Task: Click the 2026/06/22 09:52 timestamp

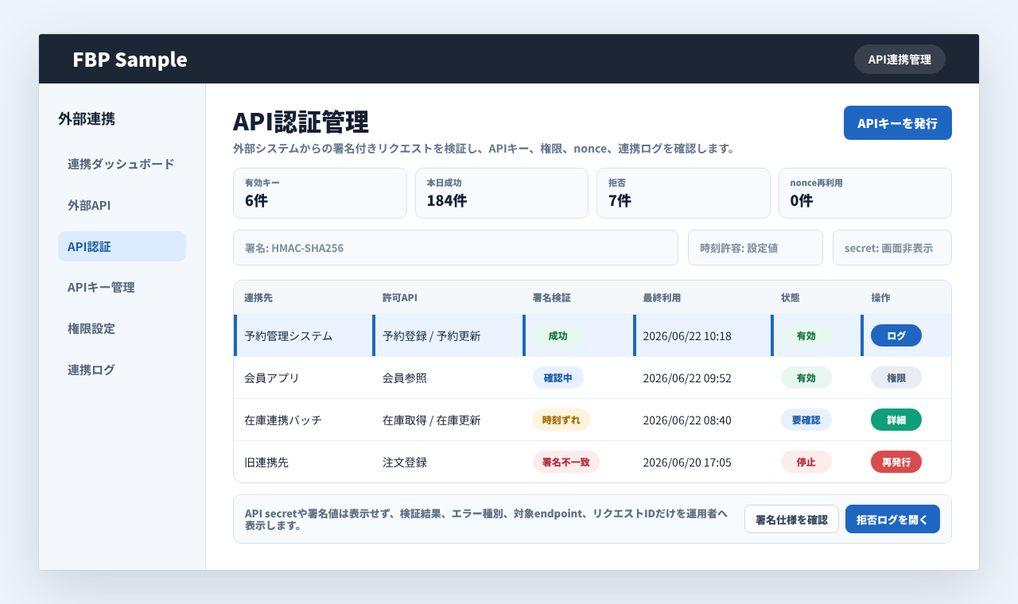Action: click(x=687, y=377)
